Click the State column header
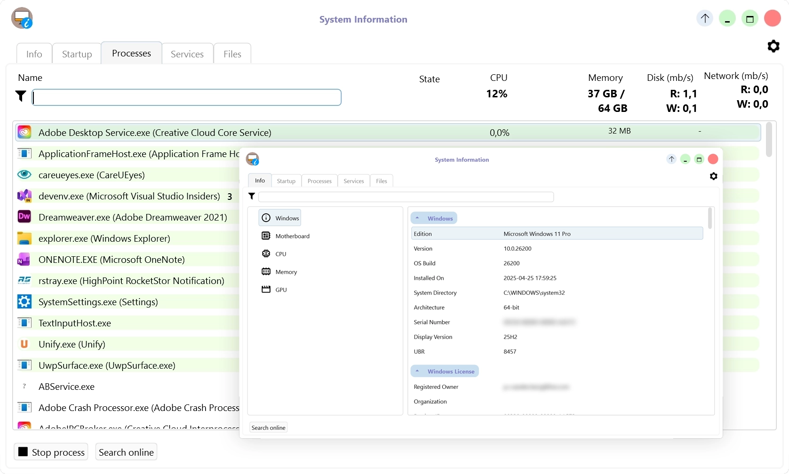 tap(430, 79)
